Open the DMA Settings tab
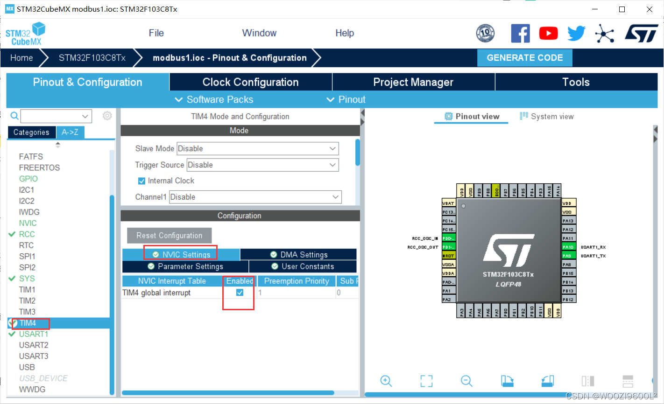The image size is (664, 404). pyautogui.click(x=299, y=255)
